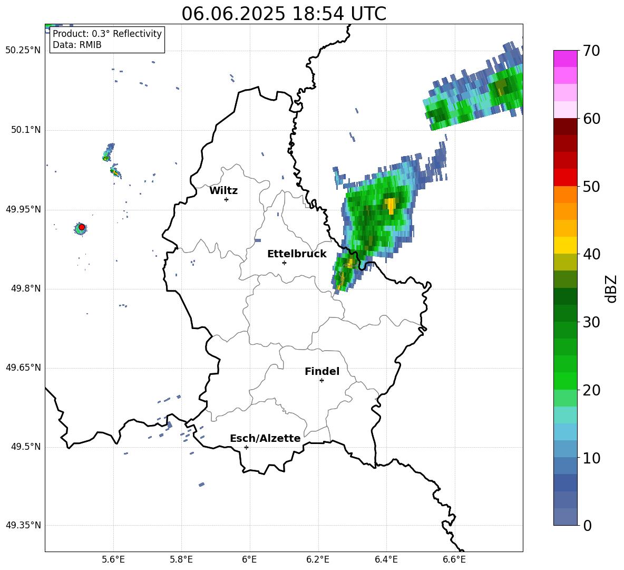Click the 49.65°N latitude label
This screenshot has width=624, height=570.
pos(23,368)
